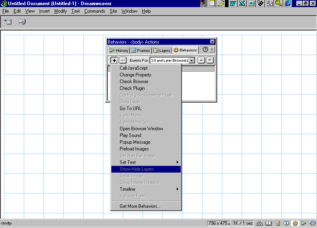Open the File menu
The image size is (317, 228).
[6, 11]
